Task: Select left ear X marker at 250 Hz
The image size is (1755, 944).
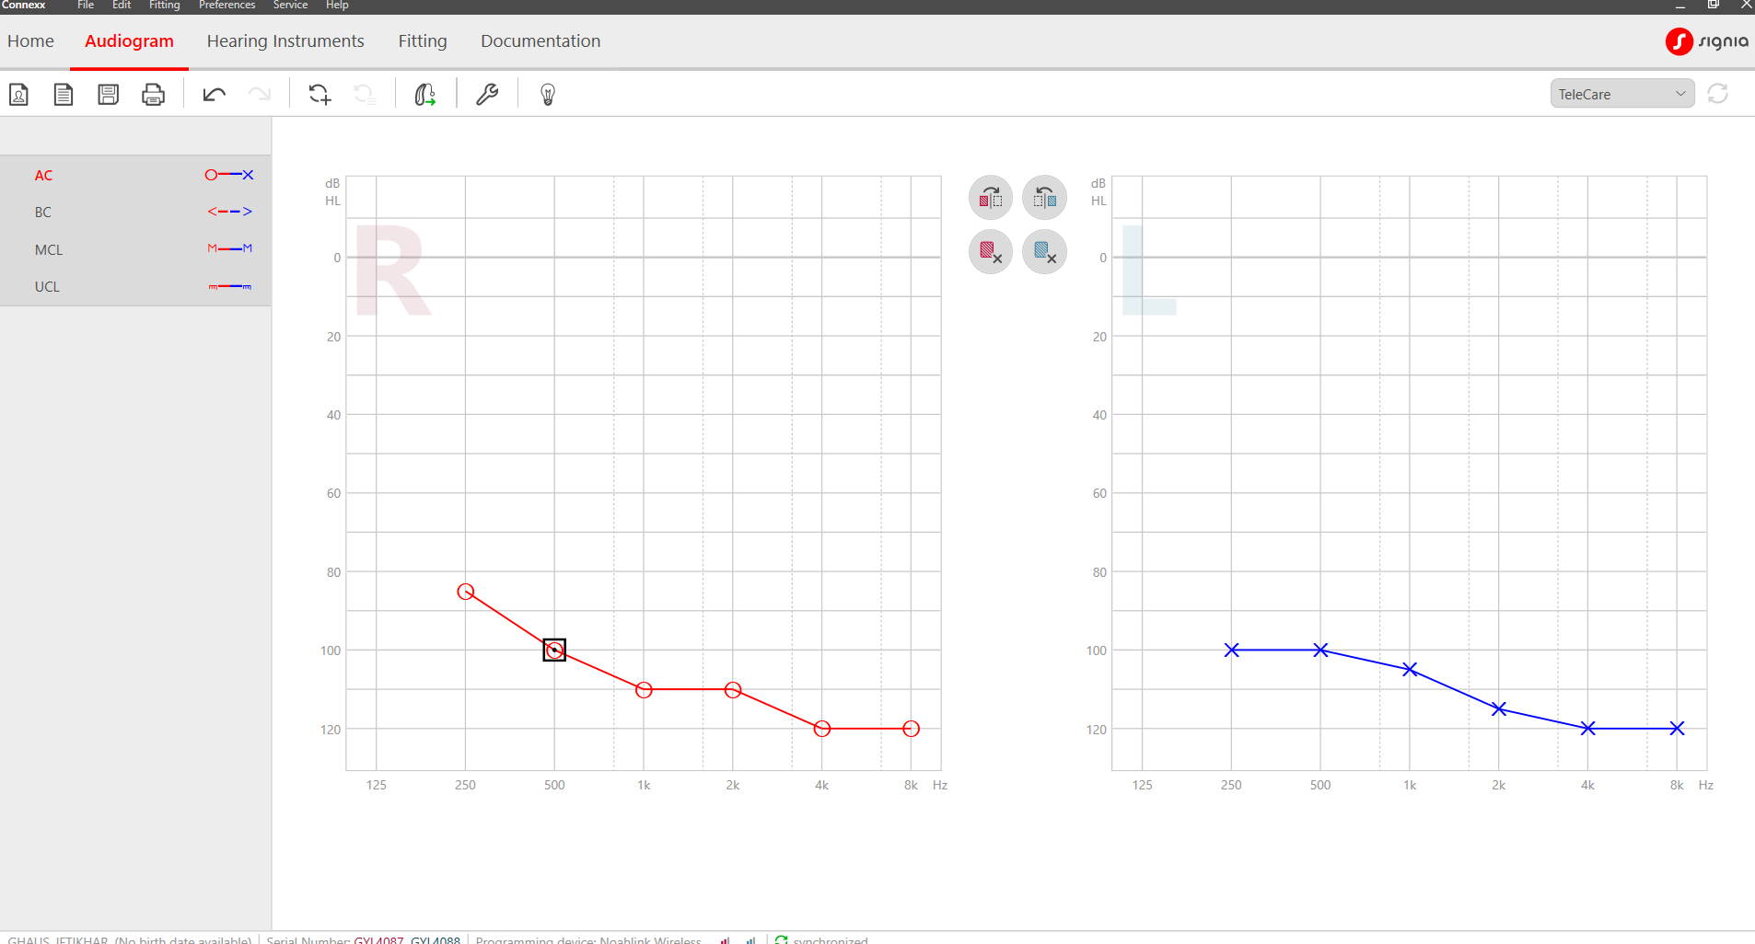Action: pos(1232,650)
